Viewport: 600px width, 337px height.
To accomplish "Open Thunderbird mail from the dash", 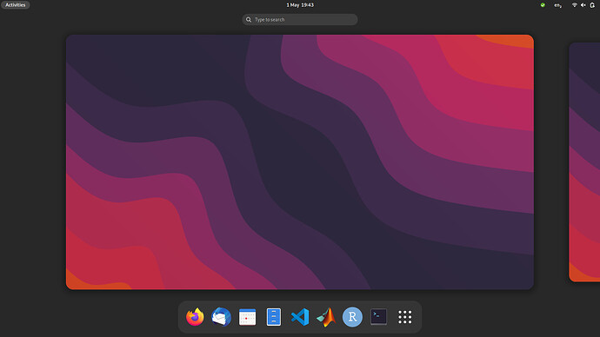I will coord(221,317).
